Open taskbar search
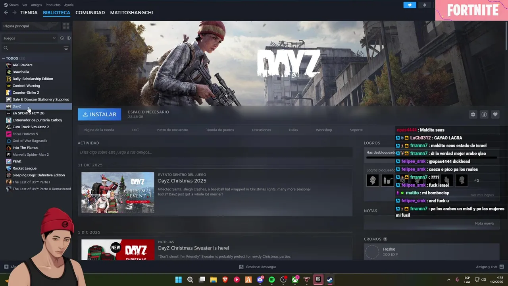The width and height of the screenshot is (508, 286). pos(190,280)
